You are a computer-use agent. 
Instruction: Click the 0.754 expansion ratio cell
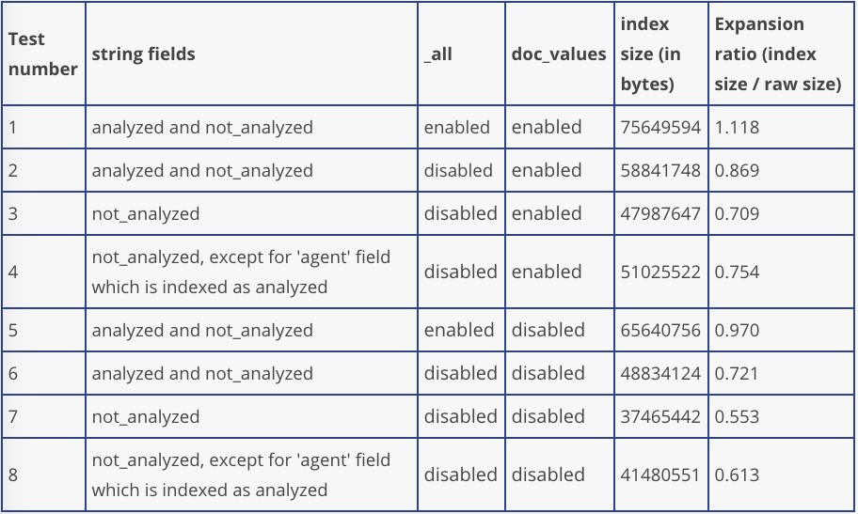[x=738, y=273]
